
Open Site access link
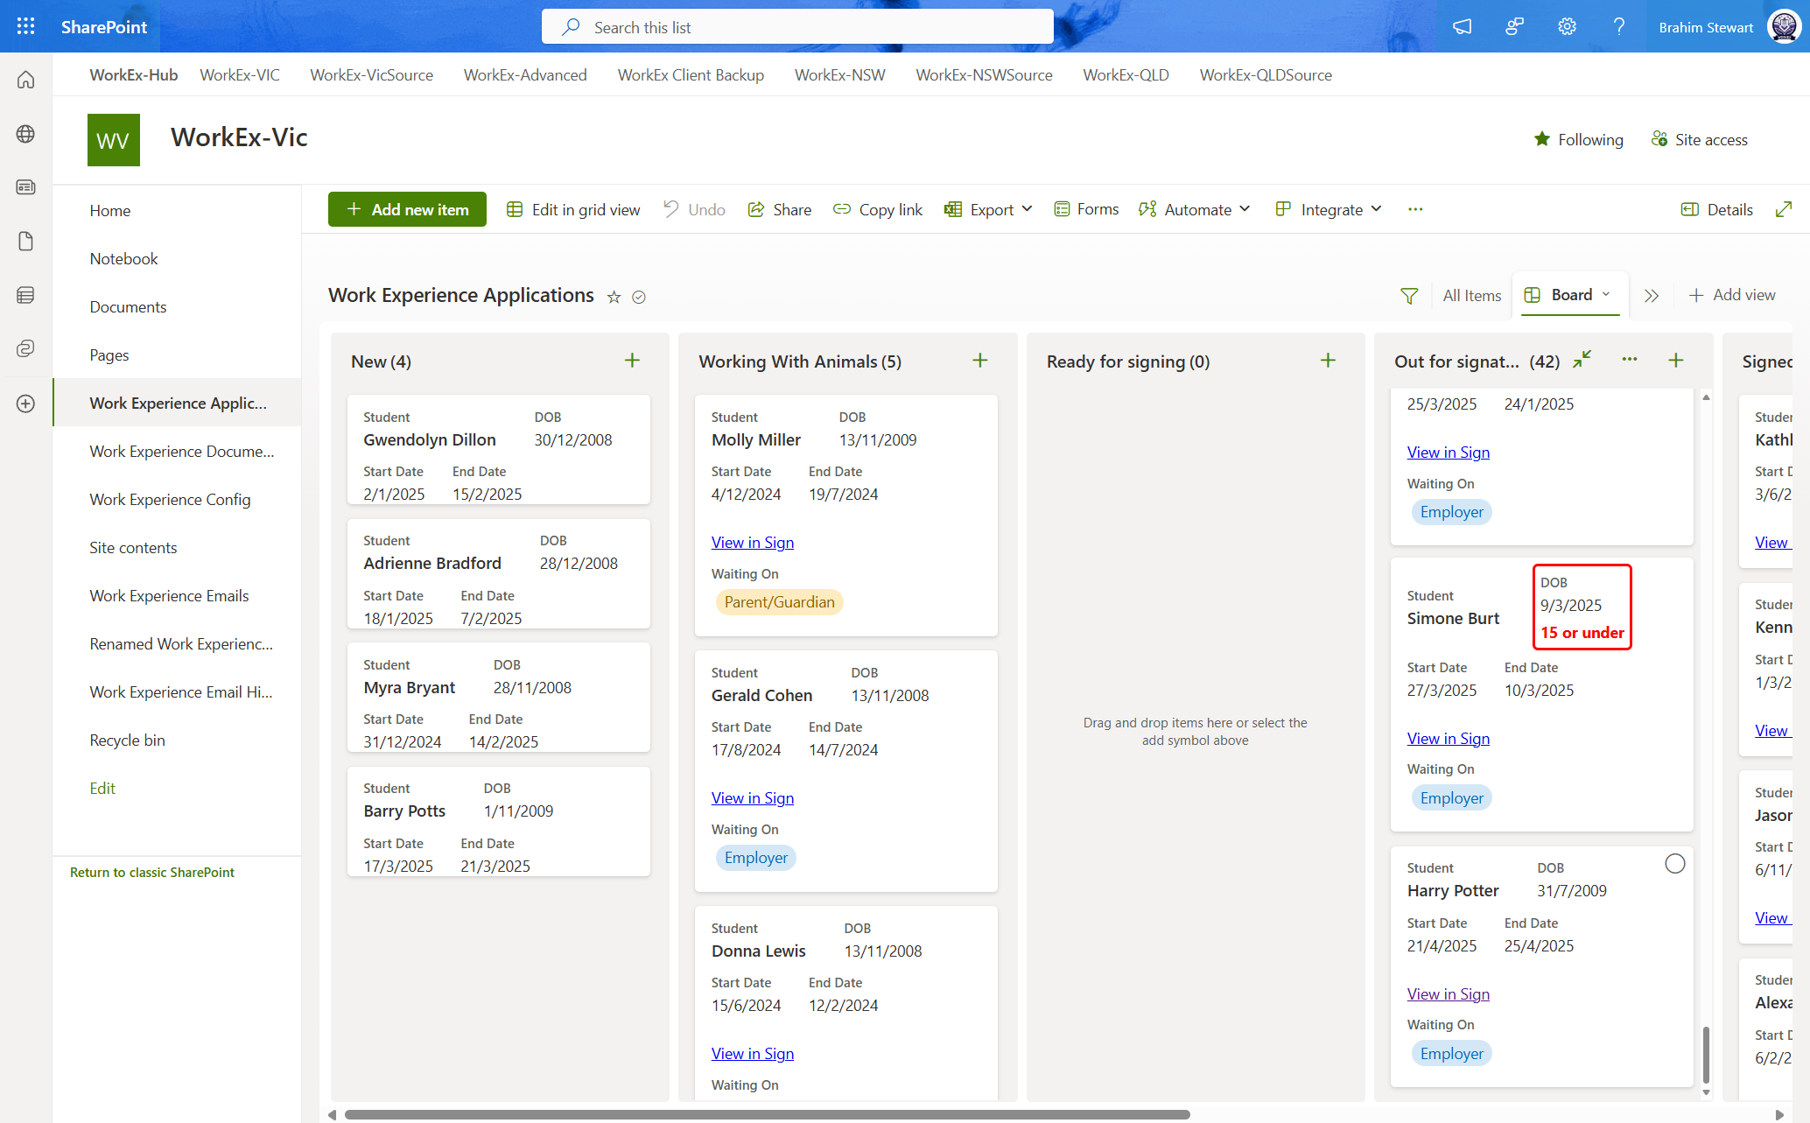coord(1700,139)
